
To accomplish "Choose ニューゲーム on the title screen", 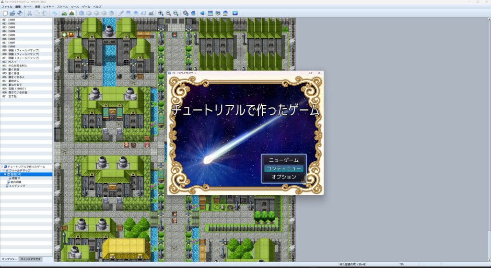I will (x=283, y=160).
